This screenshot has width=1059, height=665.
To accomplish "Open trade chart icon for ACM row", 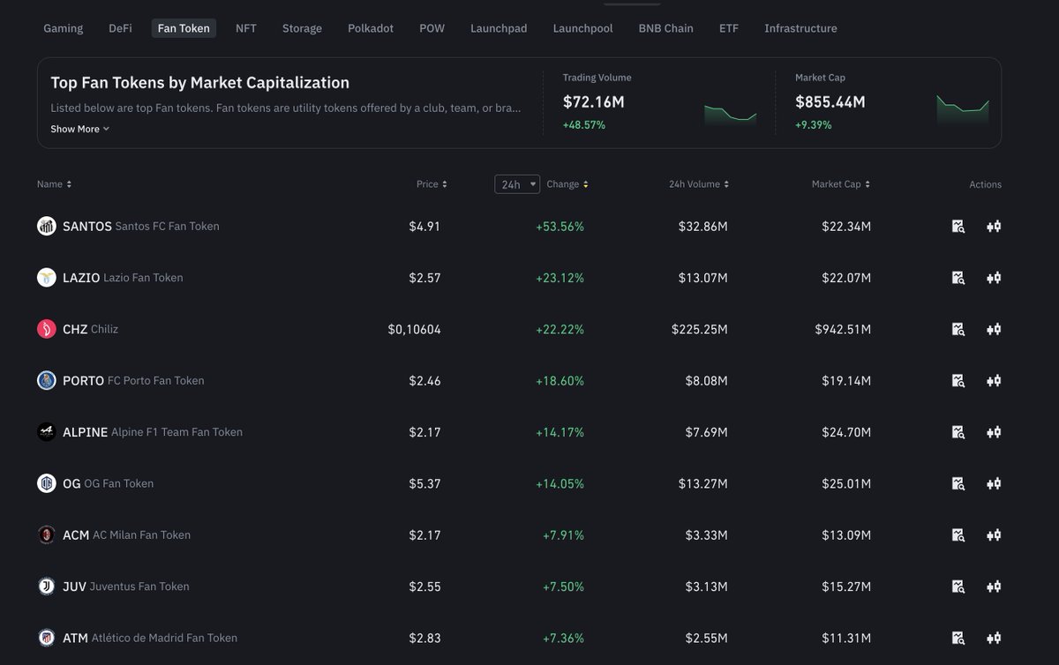I will (x=994, y=534).
